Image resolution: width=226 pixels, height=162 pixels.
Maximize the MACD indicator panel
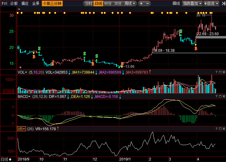pos(220,96)
